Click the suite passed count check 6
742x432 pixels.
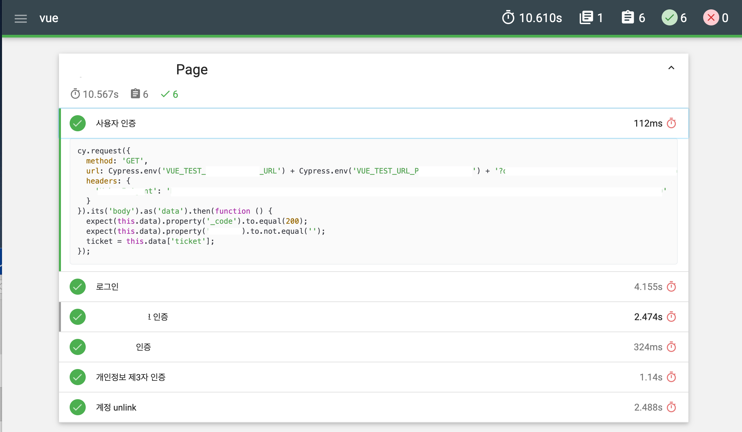[x=169, y=94]
